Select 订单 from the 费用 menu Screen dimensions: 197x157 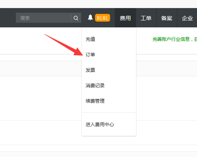[90, 55]
